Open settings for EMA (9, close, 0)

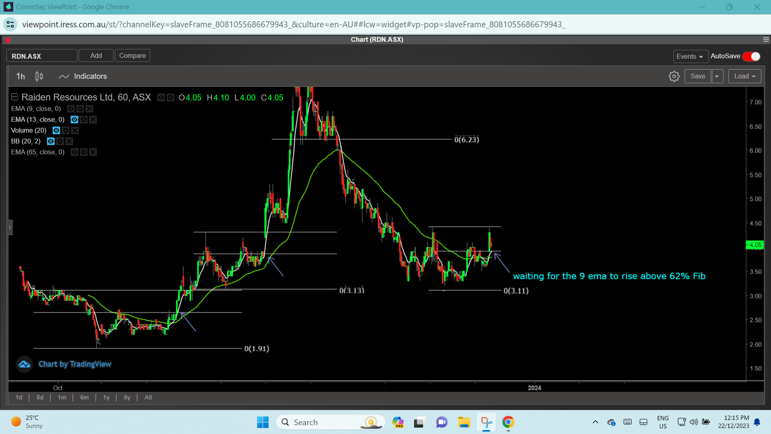click(x=80, y=109)
